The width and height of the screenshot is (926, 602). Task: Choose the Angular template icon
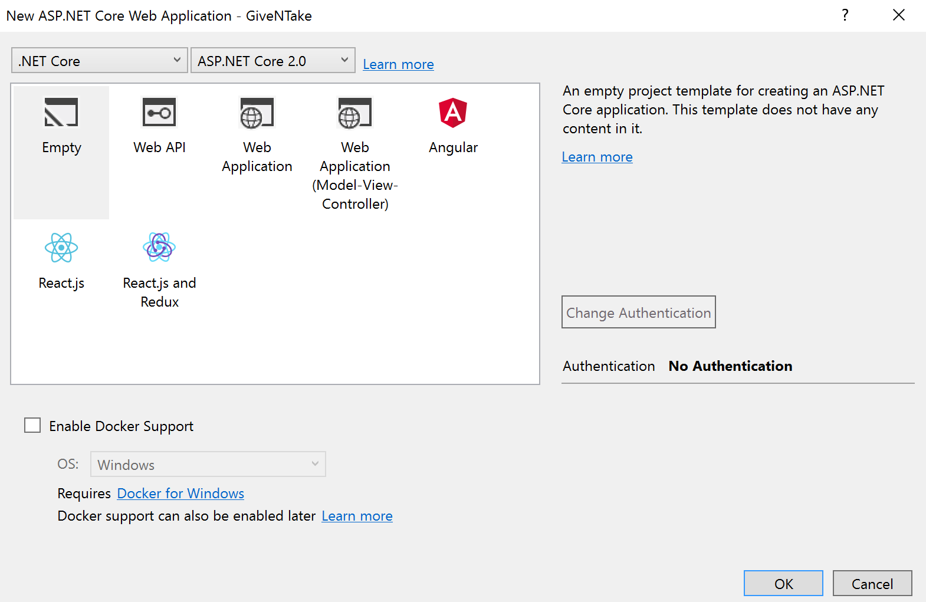[x=453, y=113]
